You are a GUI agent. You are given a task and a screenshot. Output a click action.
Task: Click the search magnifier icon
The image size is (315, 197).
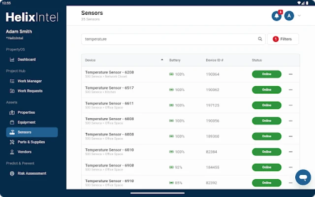(260, 39)
